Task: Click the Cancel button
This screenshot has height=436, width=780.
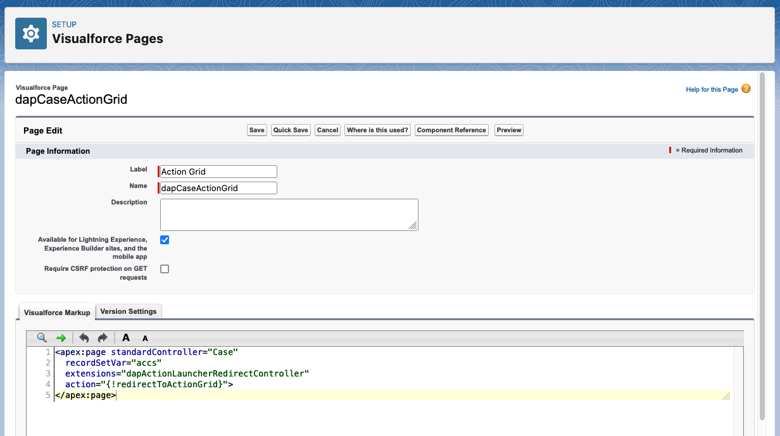Action: [x=327, y=130]
